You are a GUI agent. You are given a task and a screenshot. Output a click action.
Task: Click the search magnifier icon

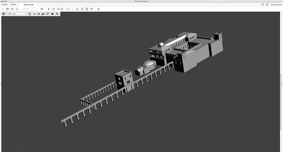click(17, 9)
